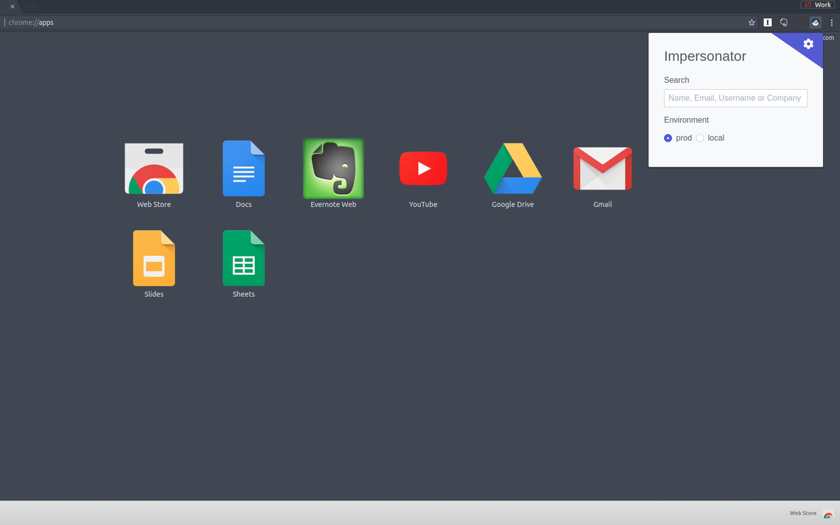Open the Web Store item in the bottom bar
Screen dimensions: 840x525
pyautogui.click(x=803, y=513)
